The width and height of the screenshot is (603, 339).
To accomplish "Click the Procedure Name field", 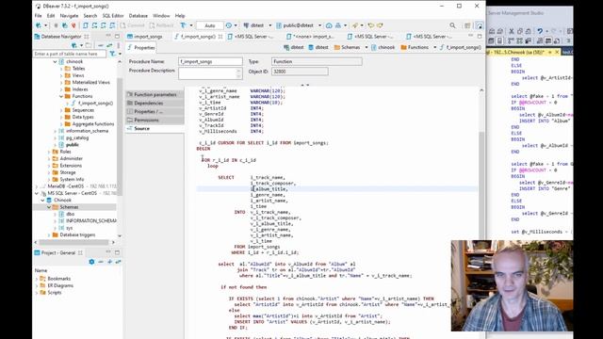I will tap(210, 61).
